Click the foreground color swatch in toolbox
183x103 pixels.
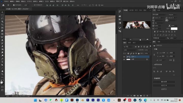[x=2, y=82]
